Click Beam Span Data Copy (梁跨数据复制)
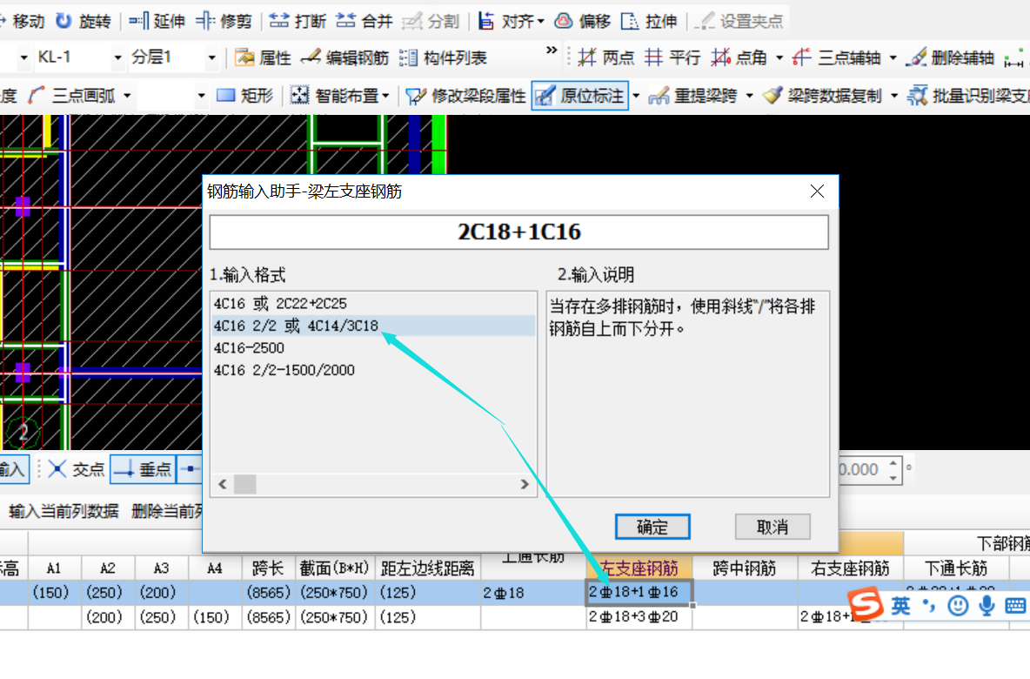1030x679 pixels. pyautogui.click(x=822, y=96)
